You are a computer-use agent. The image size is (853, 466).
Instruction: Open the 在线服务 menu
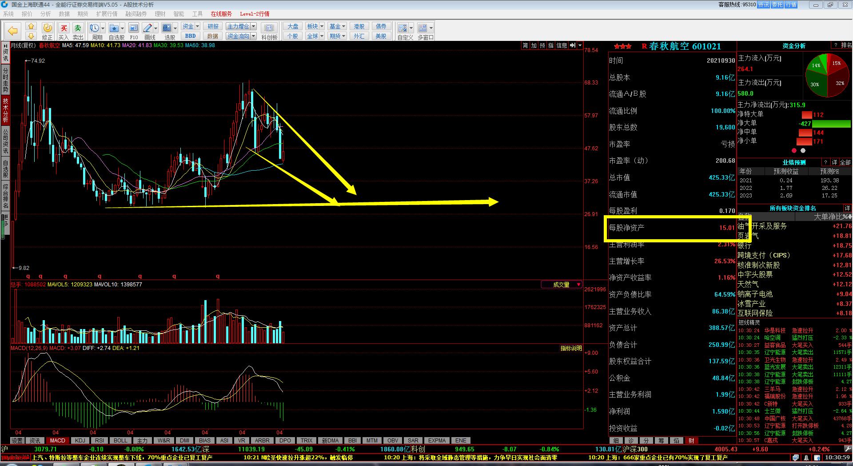click(x=221, y=14)
